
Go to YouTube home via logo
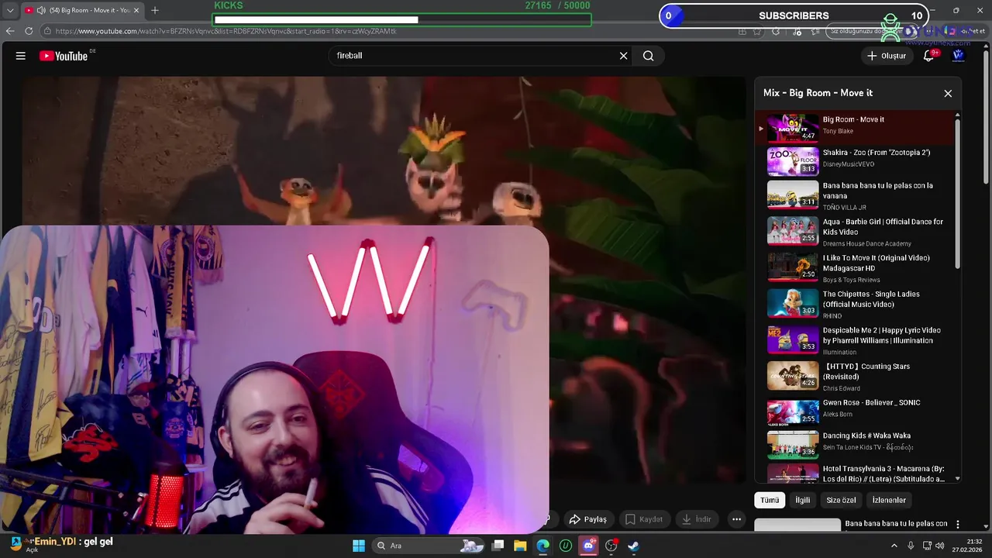[x=64, y=56]
